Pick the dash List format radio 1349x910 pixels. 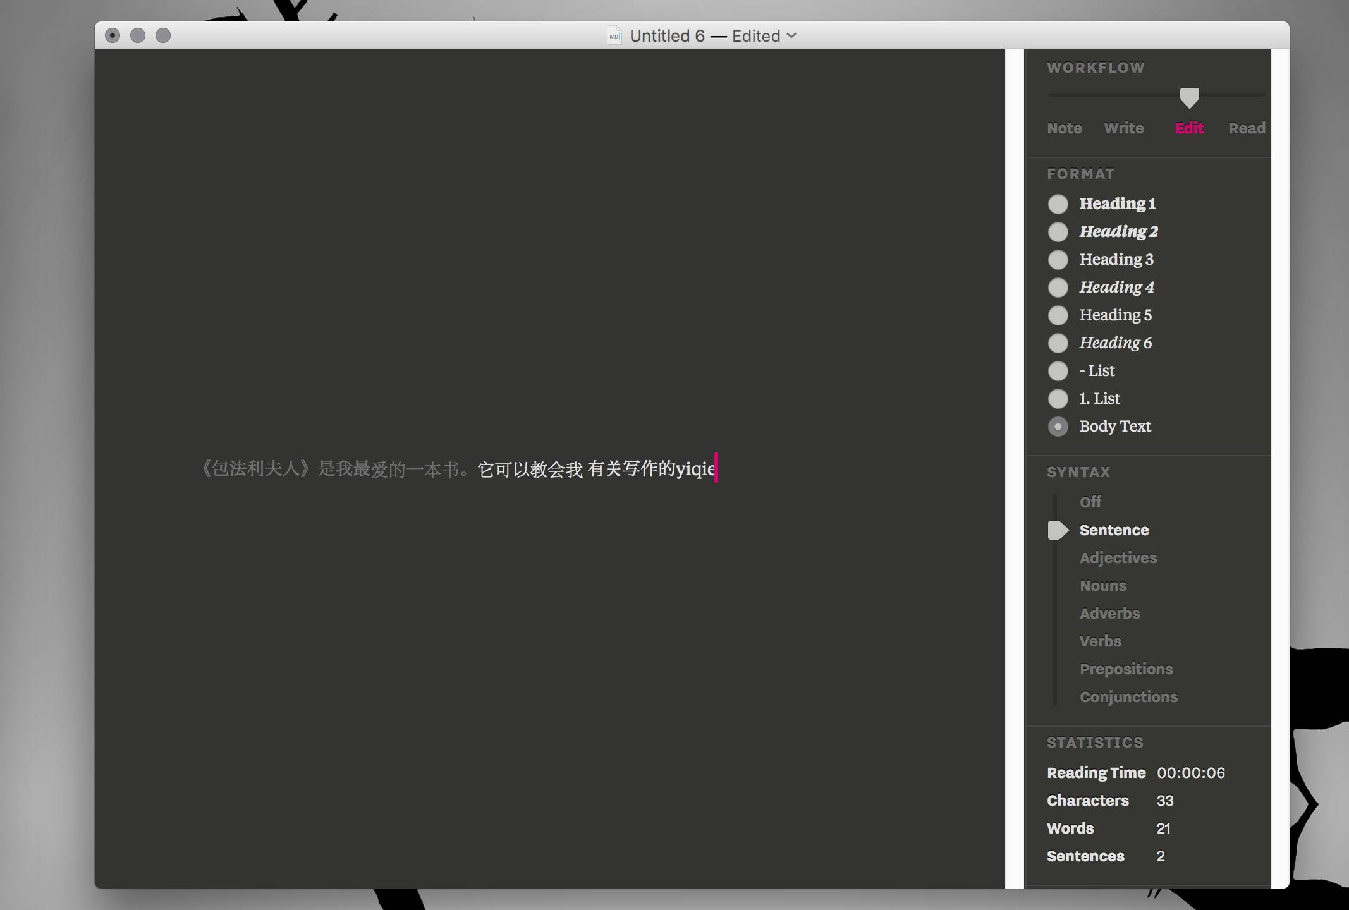point(1058,371)
